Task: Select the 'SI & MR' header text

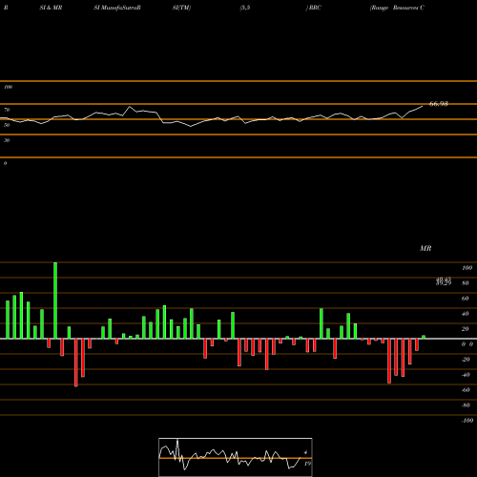Action: (x=51, y=8)
